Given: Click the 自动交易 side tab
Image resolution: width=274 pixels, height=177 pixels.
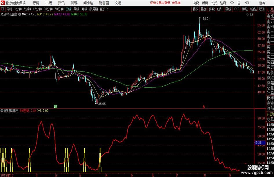Looking at the screenshot, I should 270,117.
